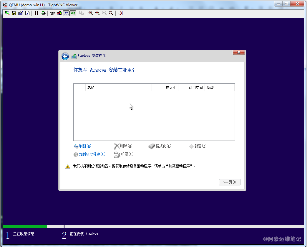Open 加载驱动程序 (Load driver) link

pos(92,154)
